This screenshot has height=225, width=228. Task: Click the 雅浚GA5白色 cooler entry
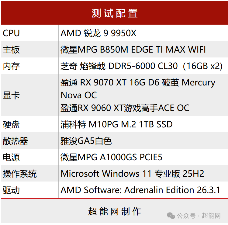pyautogui.click(x=86, y=141)
